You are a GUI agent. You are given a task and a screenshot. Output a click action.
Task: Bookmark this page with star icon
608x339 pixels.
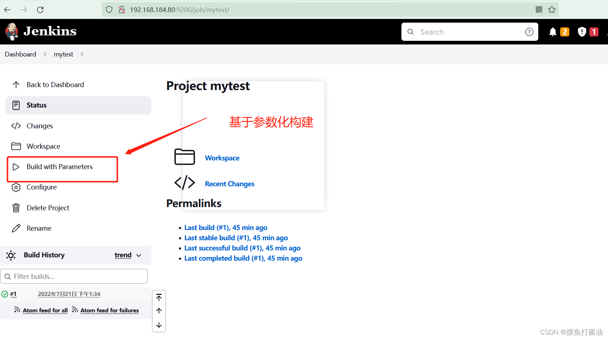pos(552,9)
